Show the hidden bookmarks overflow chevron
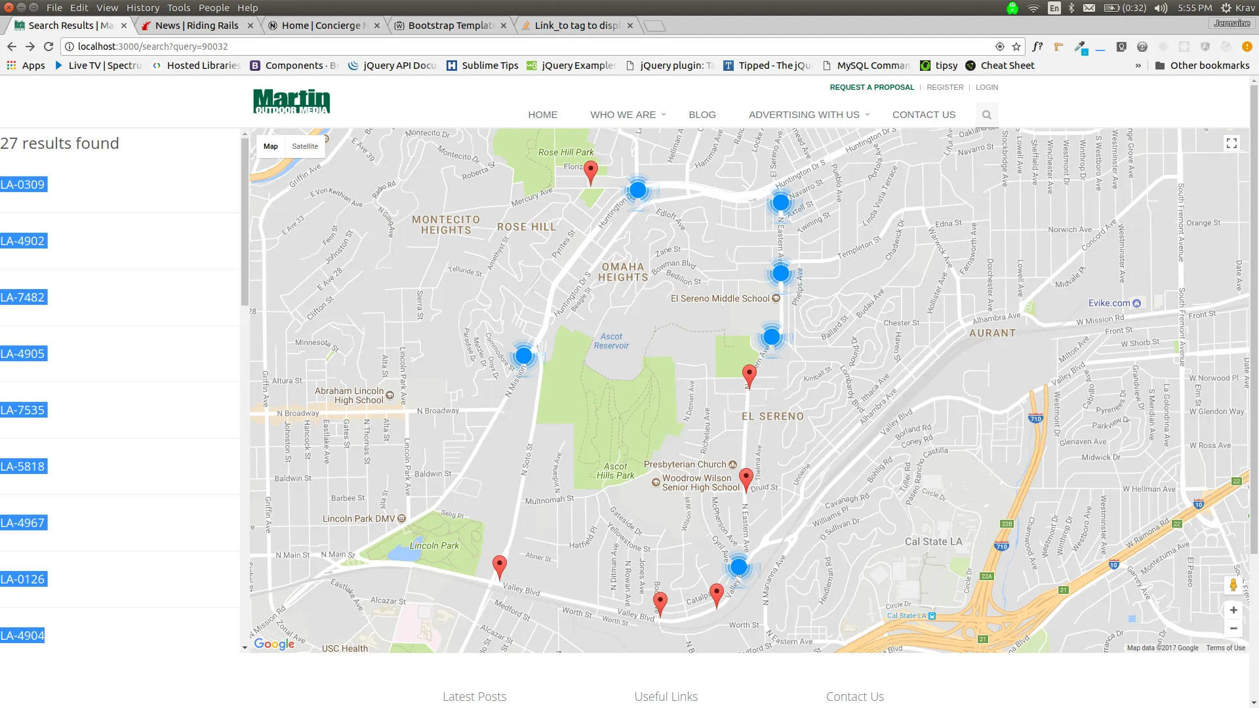Viewport: 1259px width, 708px height. click(1138, 66)
